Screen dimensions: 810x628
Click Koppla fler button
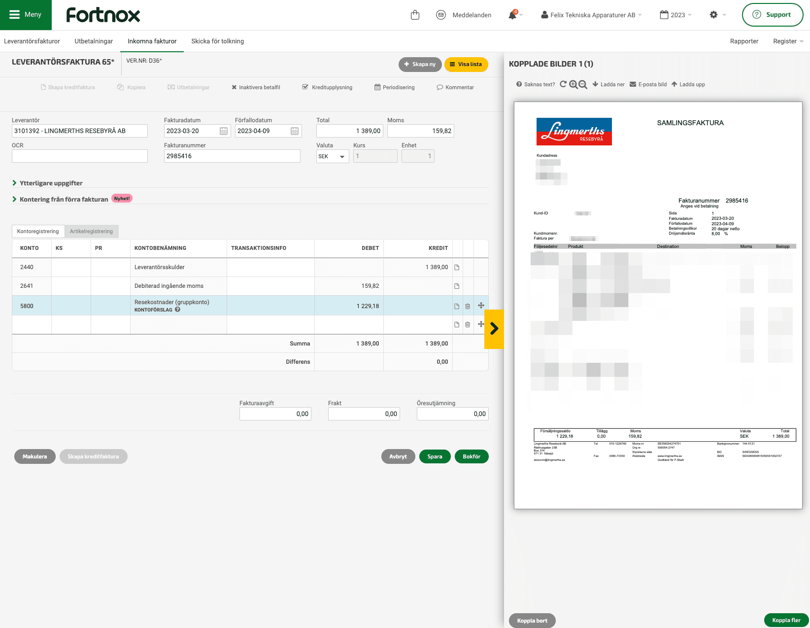786,620
